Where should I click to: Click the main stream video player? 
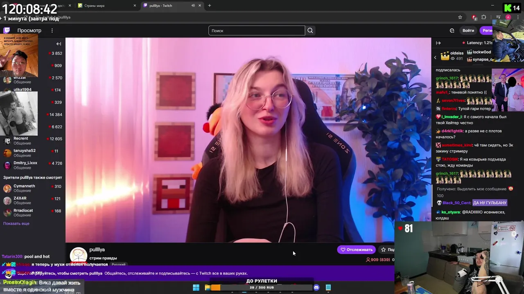click(248, 140)
